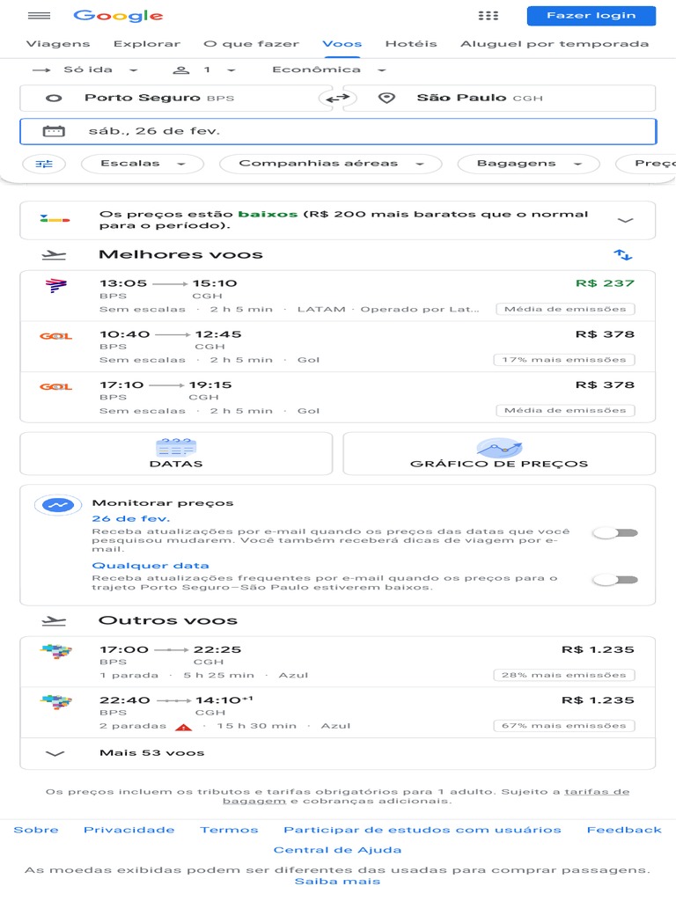
Task: Click the sort flights arrows icon
Action: 622,255
